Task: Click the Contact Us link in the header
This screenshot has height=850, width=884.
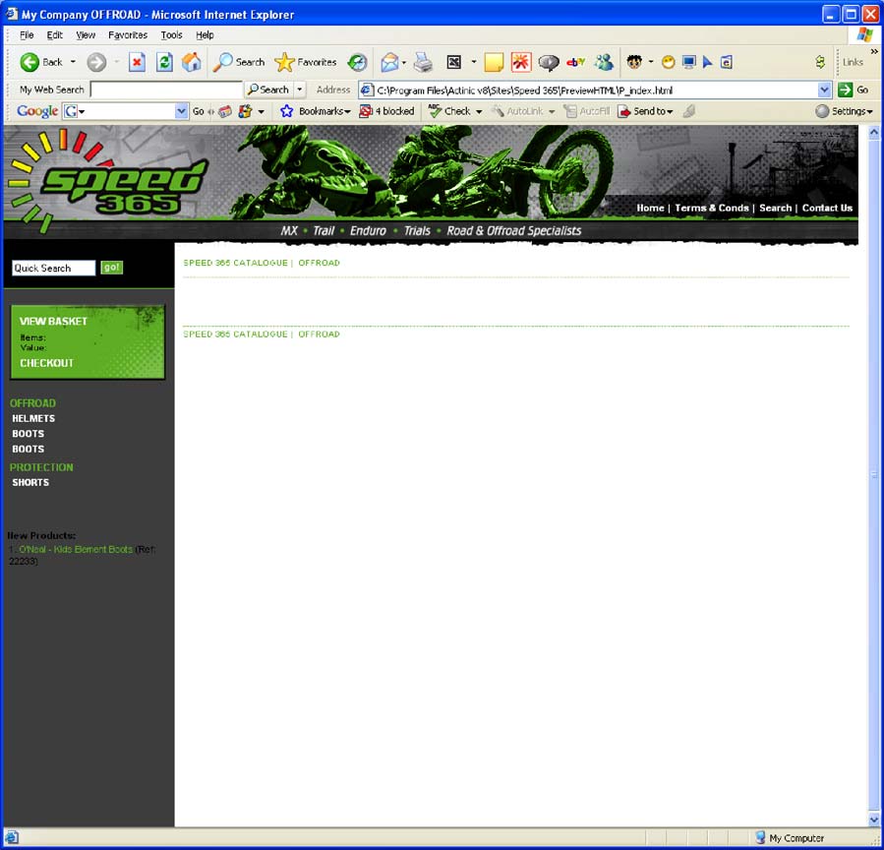Action: 827,208
